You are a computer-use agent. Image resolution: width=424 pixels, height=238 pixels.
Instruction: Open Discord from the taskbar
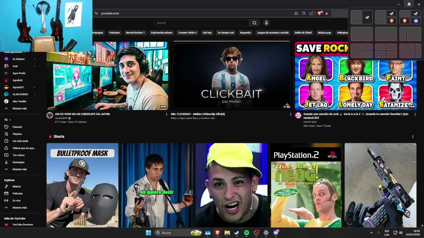point(276,233)
